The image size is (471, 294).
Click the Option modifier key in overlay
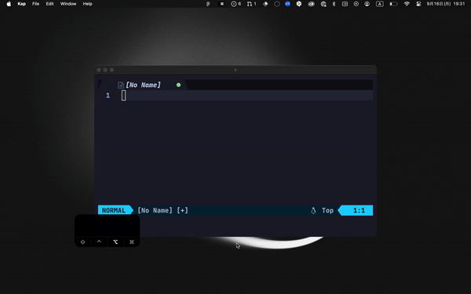click(115, 241)
